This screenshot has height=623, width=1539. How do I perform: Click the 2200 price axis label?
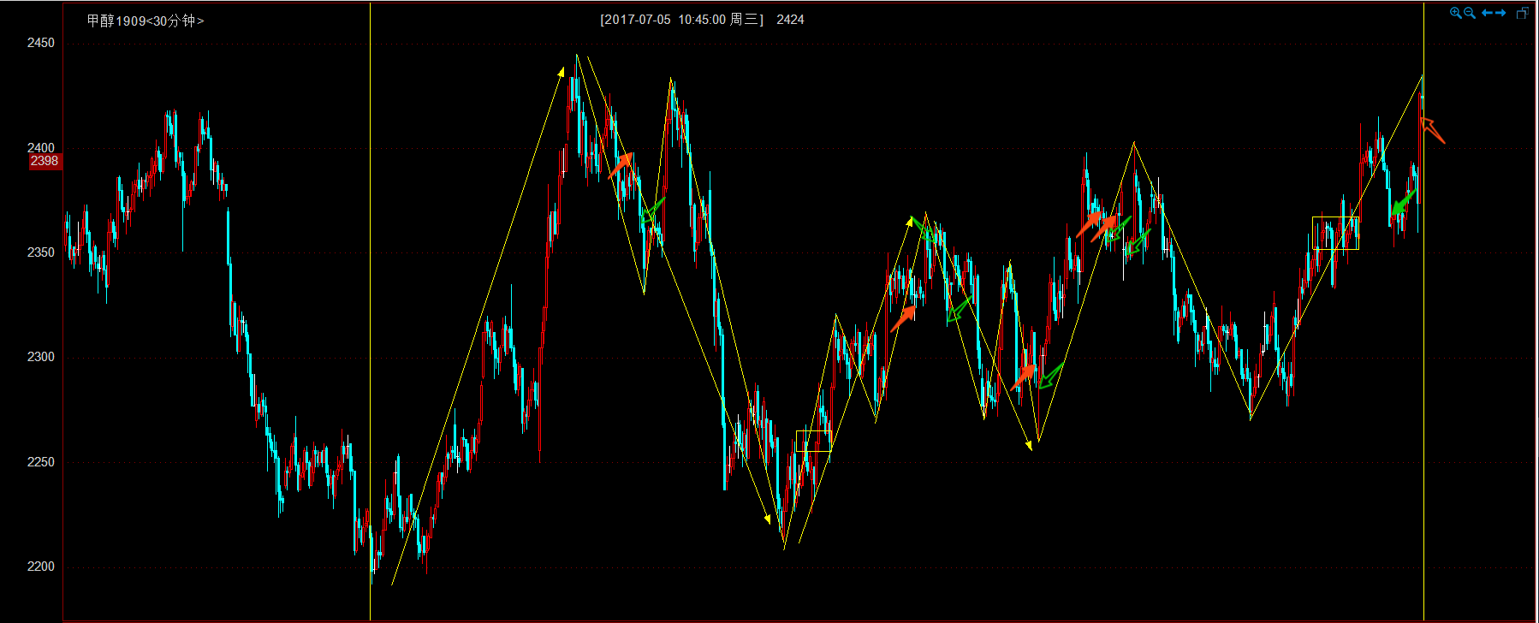coord(40,567)
